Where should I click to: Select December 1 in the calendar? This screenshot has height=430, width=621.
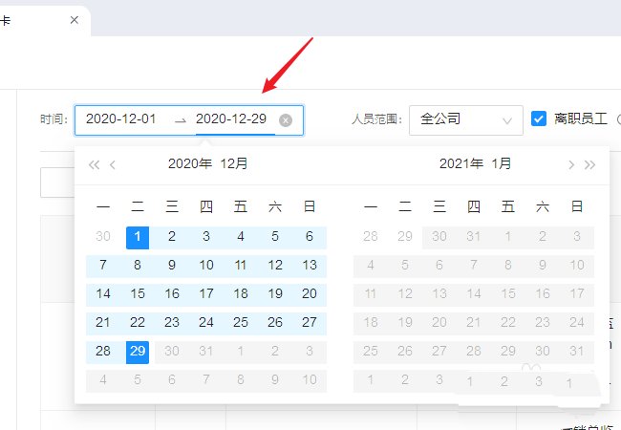[x=138, y=237]
